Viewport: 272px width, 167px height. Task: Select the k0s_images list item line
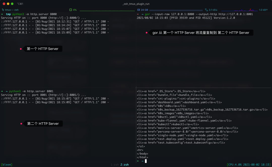pos(173,113)
